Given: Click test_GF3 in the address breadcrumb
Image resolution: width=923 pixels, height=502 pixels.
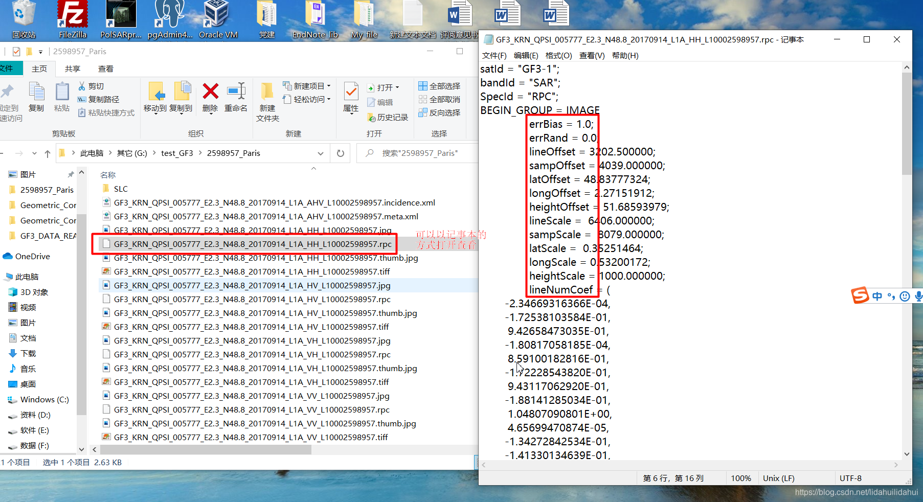Looking at the screenshot, I should [x=177, y=153].
